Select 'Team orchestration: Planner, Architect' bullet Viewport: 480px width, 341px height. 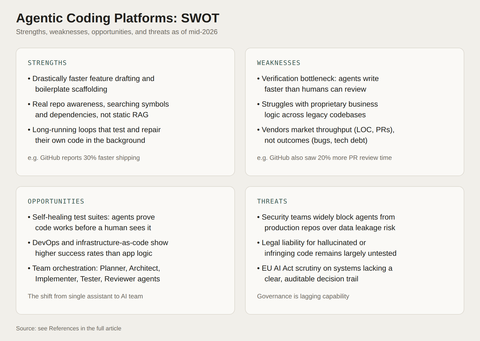[94, 274]
